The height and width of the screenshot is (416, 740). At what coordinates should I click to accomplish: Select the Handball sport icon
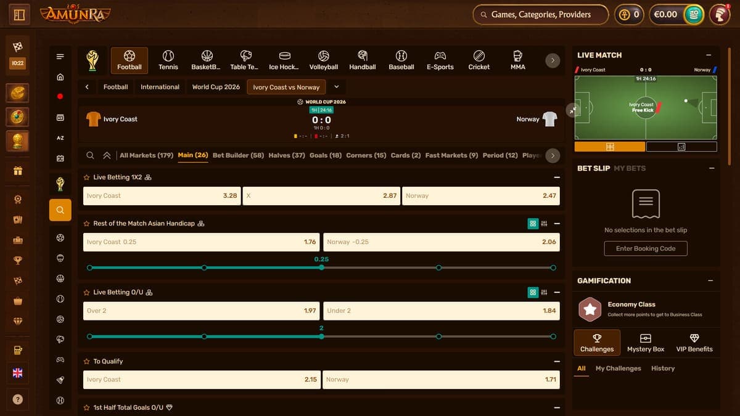(363, 60)
